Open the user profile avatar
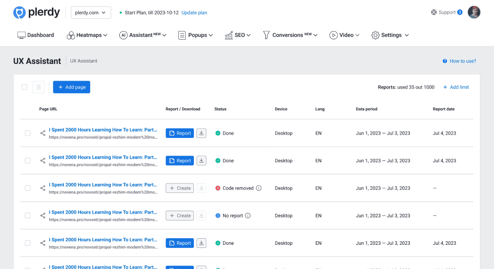The image size is (494, 269). 473,13
